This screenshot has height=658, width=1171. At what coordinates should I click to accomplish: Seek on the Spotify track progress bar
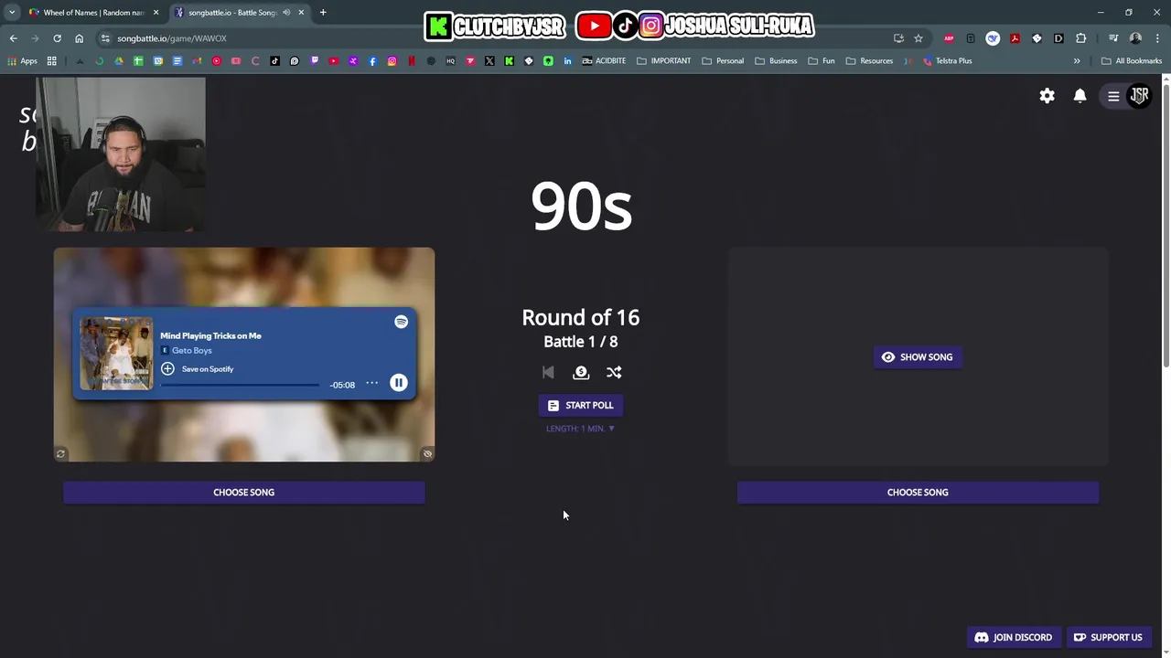tap(241, 385)
